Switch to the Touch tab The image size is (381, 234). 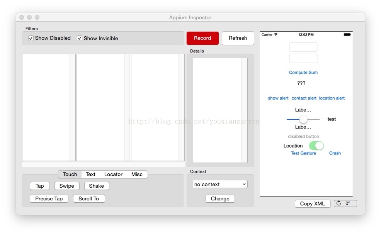[70, 174]
